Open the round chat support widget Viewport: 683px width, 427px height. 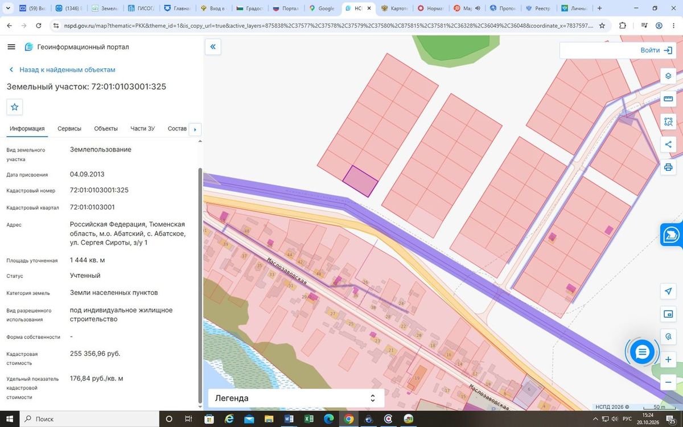(x=643, y=352)
